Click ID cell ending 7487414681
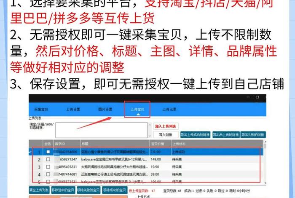Viewport: 295px width, 198px height. 67,174
